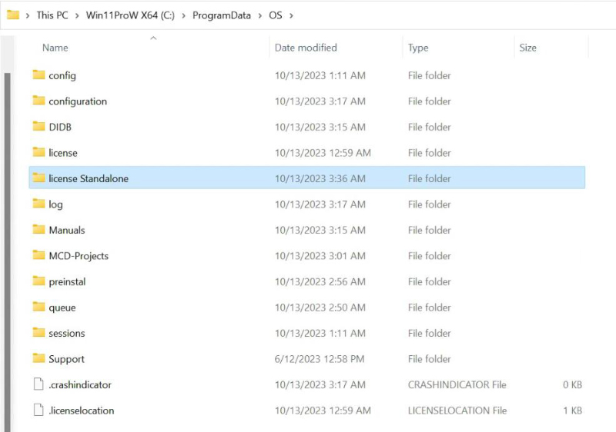This screenshot has height=432, width=616.
Task: Click the LICENSELOCATION File type cell
Action: 457,410
